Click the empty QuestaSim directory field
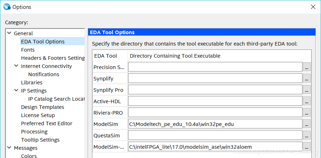The height and width of the screenshot is (158, 321). [x=215, y=135]
